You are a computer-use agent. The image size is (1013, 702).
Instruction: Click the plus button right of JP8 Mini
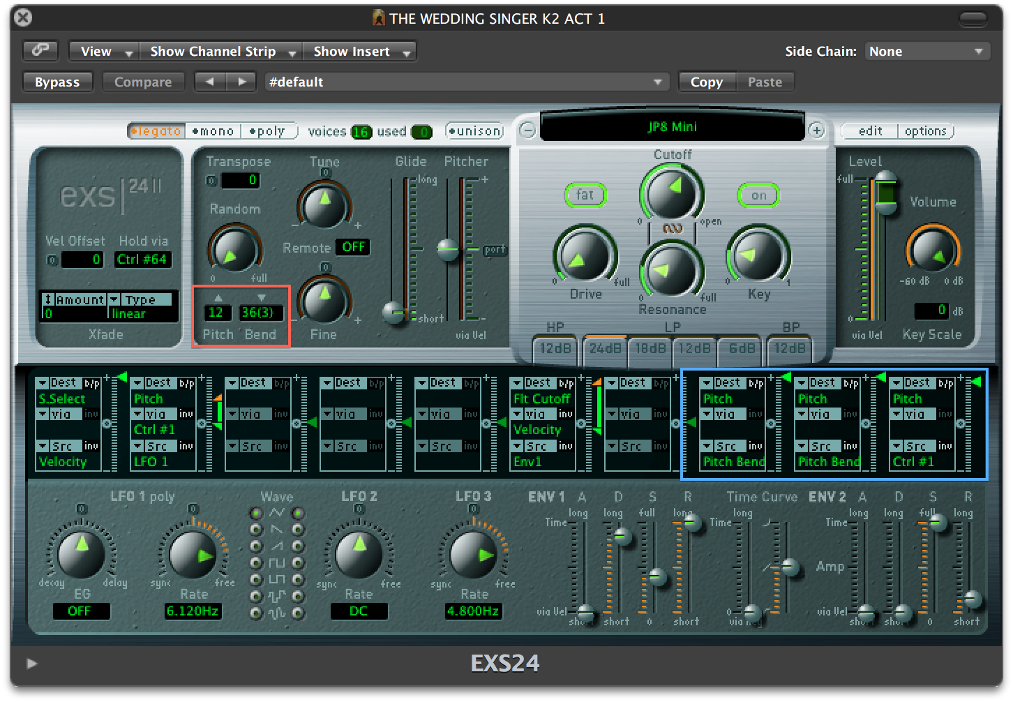tap(816, 130)
